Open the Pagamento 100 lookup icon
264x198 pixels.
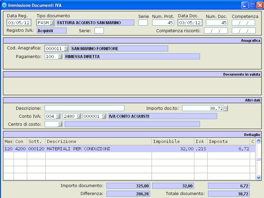click(x=60, y=56)
